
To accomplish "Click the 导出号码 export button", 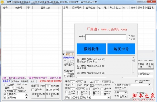I will (141, 93).
